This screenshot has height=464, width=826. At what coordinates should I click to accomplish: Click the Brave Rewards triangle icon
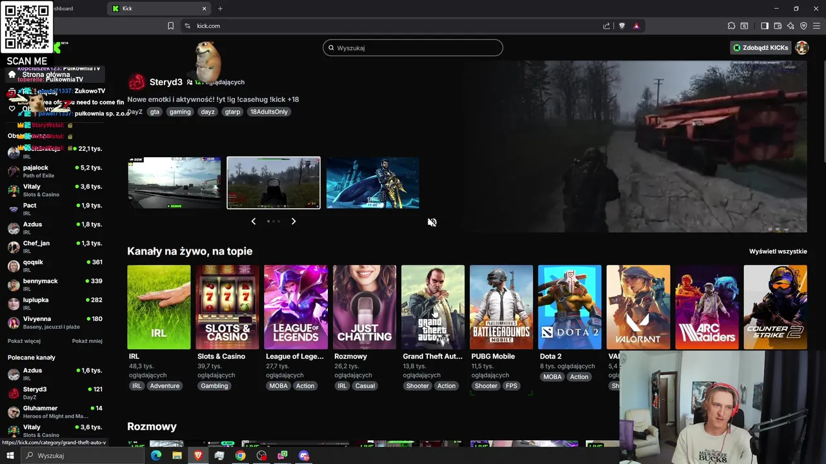click(x=636, y=26)
